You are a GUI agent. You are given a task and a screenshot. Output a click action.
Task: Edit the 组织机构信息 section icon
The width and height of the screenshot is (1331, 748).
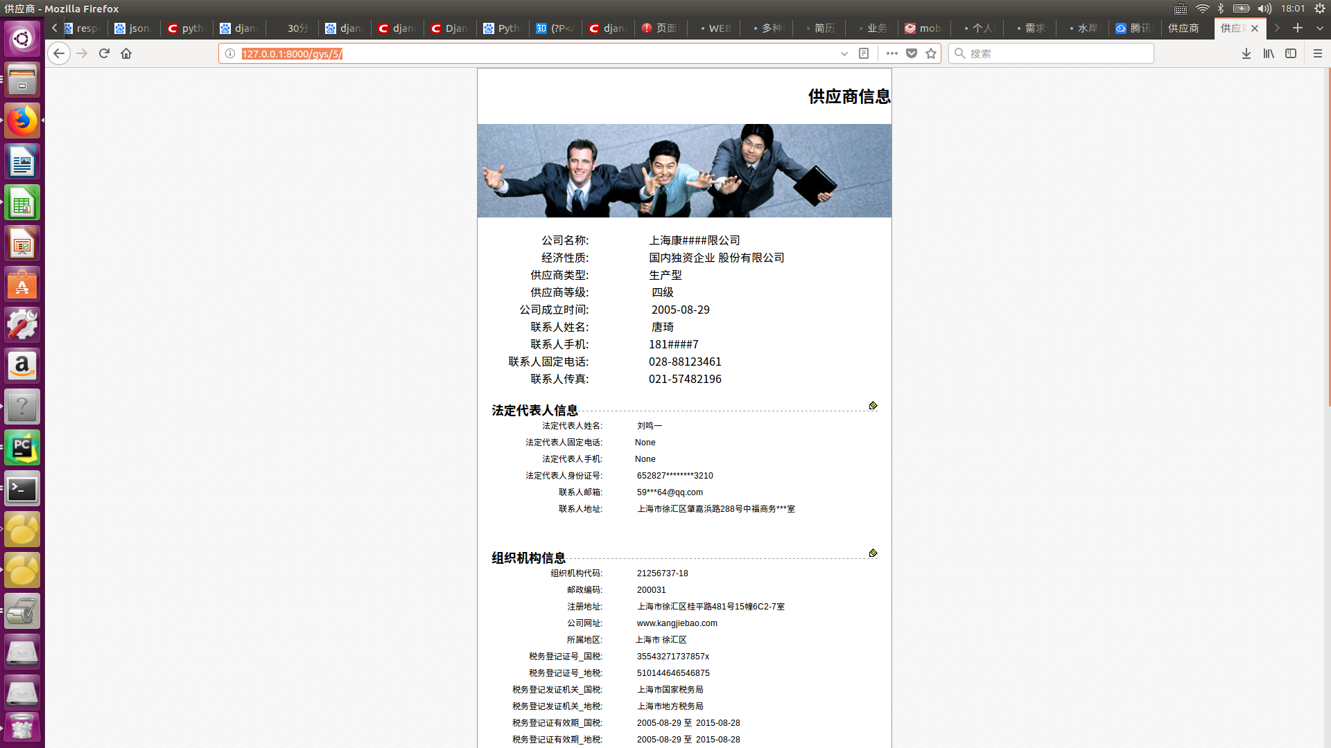[873, 553]
